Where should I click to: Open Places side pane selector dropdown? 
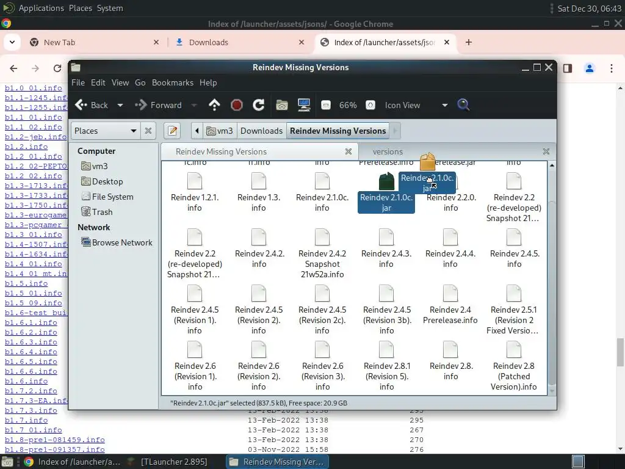pos(105,131)
